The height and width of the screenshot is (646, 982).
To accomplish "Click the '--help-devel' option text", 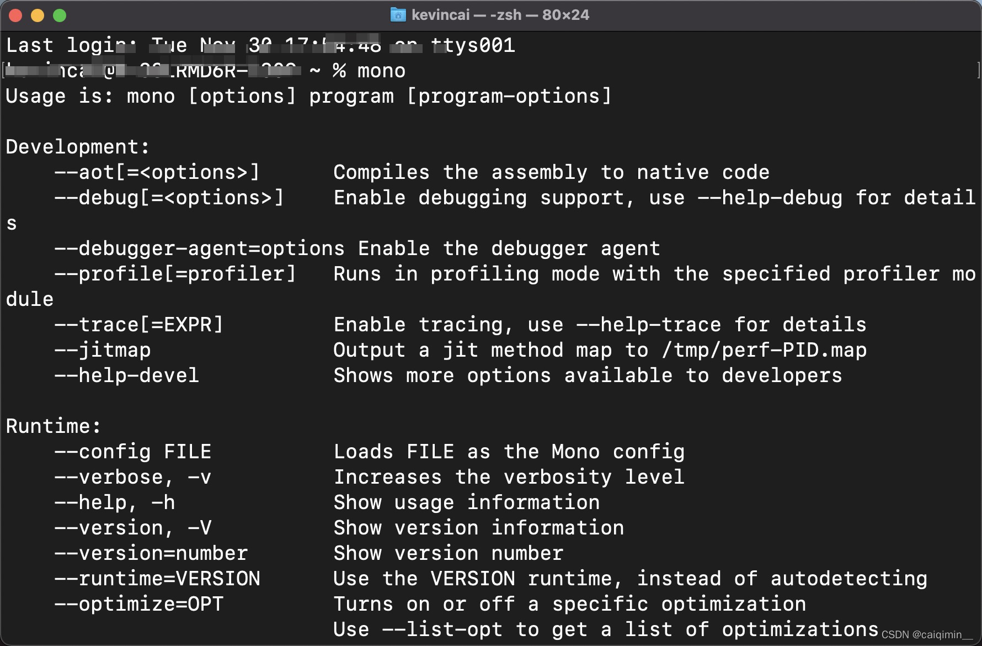I will (127, 376).
